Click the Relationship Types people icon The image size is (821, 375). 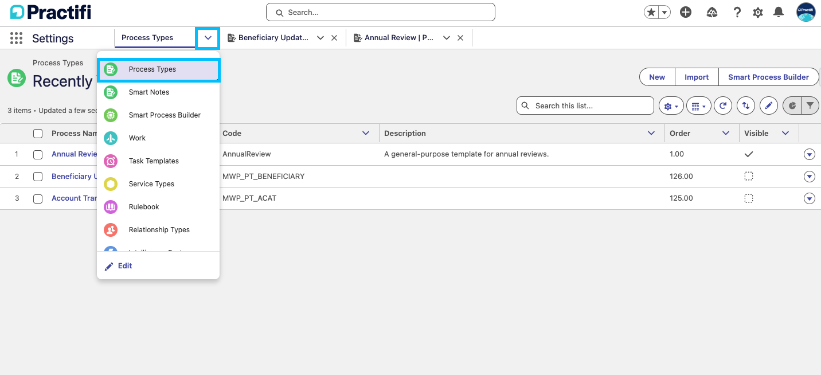tap(111, 230)
